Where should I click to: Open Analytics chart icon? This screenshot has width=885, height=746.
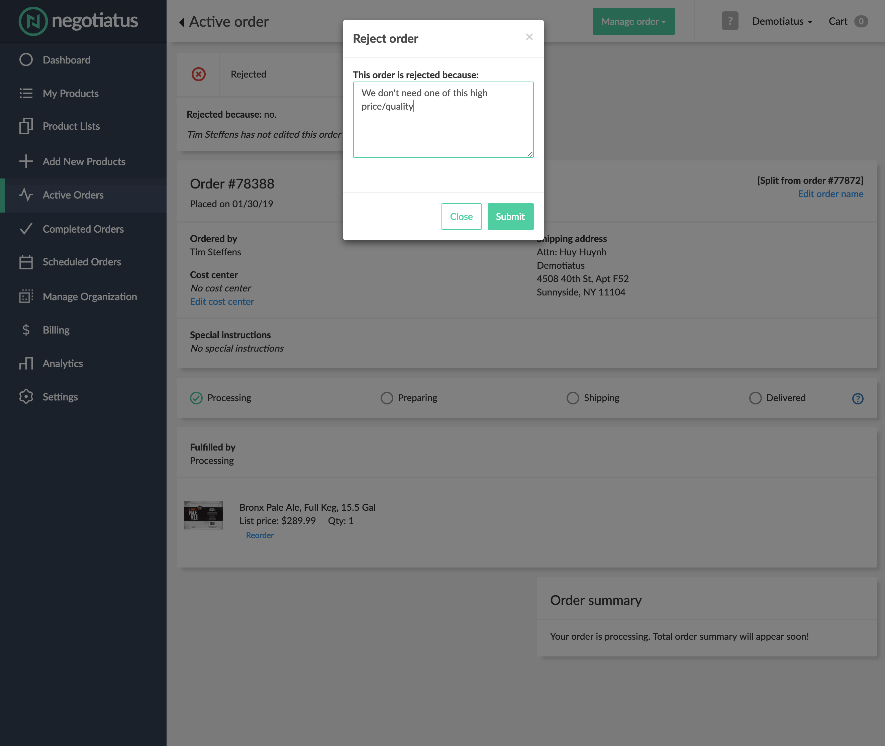click(26, 363)
